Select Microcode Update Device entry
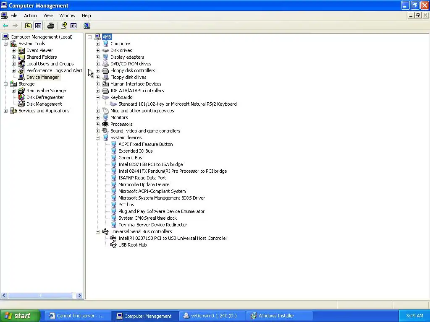The width and height of the screenshot is (430, 322). click(144, 184)
